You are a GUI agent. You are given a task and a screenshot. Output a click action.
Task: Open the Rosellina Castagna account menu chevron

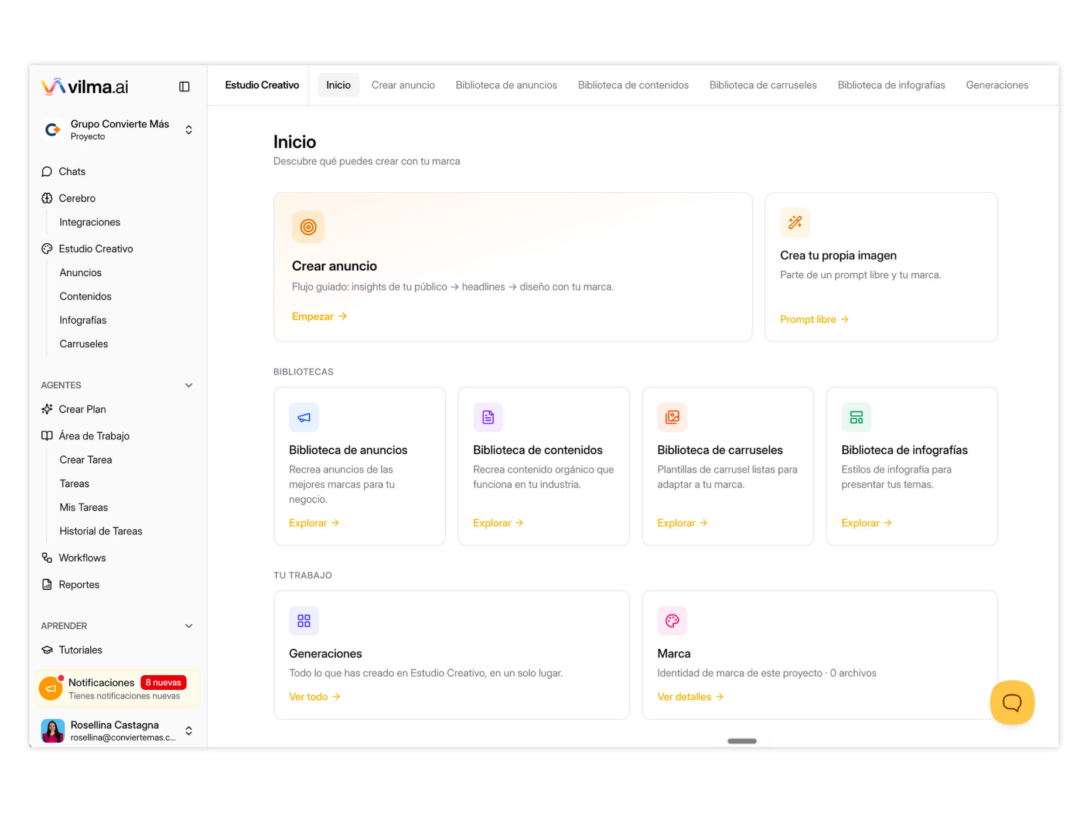[x=189, y=731]
